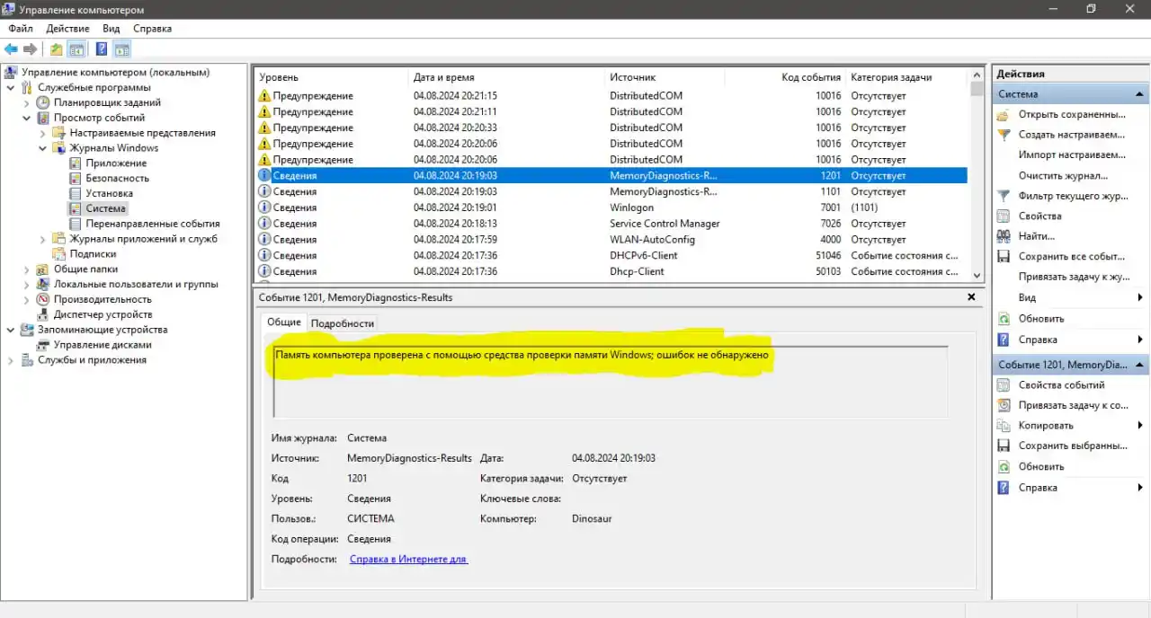
Task: Open "Свойства" in the Система actions
Action: click(1039, 216)
